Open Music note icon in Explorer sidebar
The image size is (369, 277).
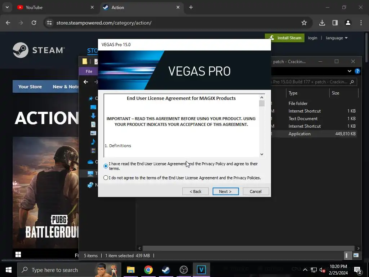click(93, 141)
